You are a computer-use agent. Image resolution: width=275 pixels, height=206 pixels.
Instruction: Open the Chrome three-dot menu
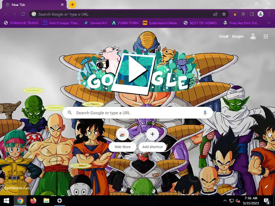click(269, 14)
